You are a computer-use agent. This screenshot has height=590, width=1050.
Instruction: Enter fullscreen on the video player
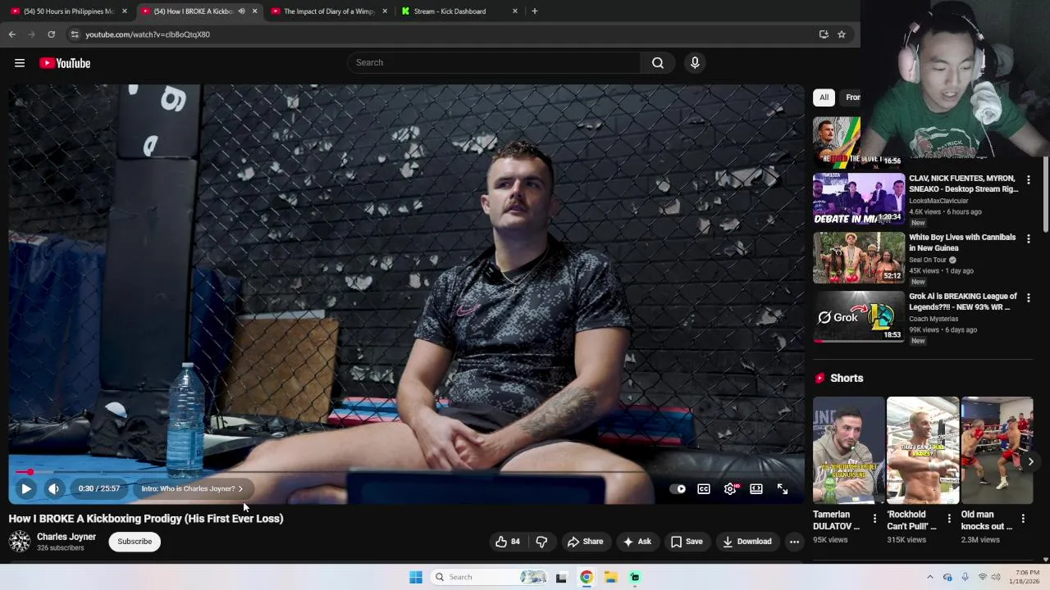(783, 488)
